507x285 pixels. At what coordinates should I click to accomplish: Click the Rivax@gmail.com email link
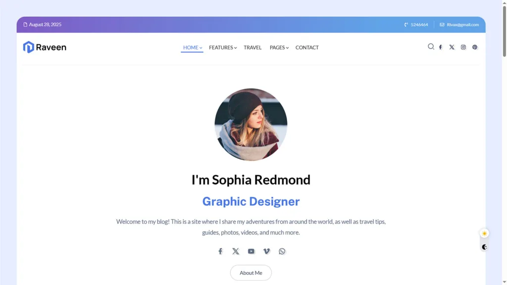pyautogui.click(x=462, y=25)
